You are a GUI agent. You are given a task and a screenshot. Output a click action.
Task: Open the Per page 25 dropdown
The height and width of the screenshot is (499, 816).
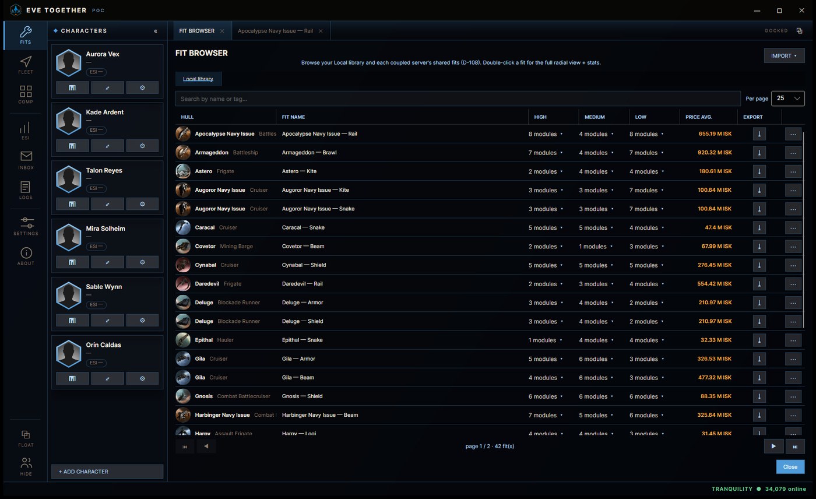point(787,99)
